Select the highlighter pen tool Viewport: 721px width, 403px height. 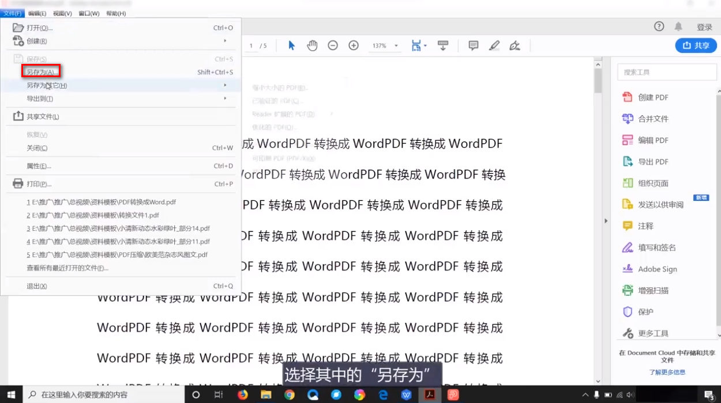coord(494,45)
